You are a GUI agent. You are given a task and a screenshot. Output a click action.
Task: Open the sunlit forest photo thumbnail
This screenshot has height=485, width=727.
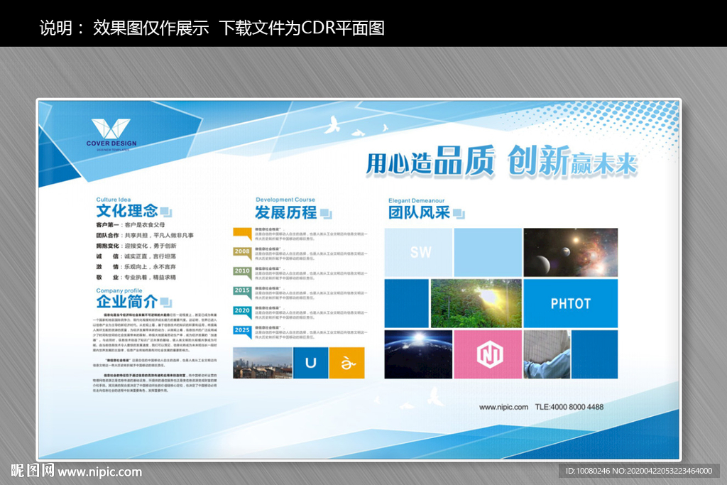pos(476,303)
